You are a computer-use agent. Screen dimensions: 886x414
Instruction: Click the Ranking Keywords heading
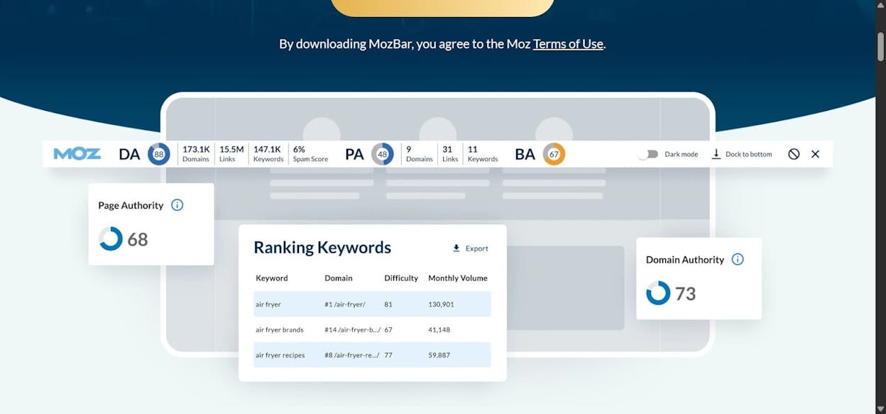[322, 247]
